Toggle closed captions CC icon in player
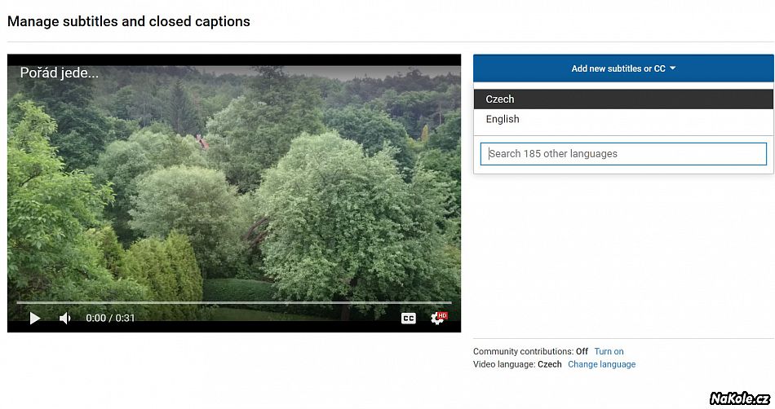The image size is (775, 409). click(408, 319)
